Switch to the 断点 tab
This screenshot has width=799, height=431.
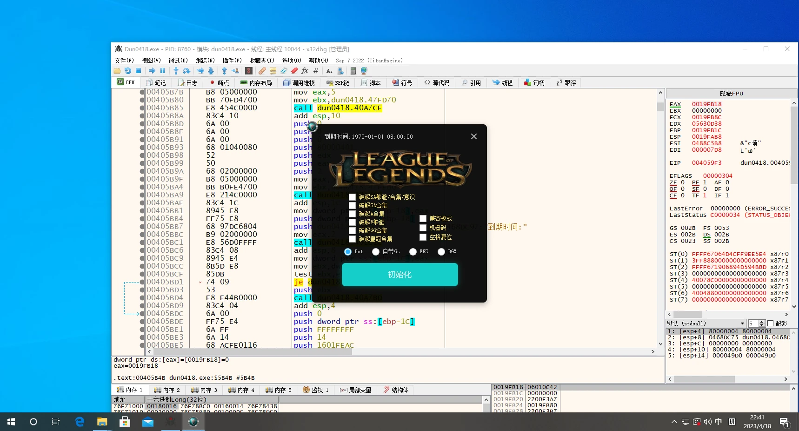(x=219, y=83)
